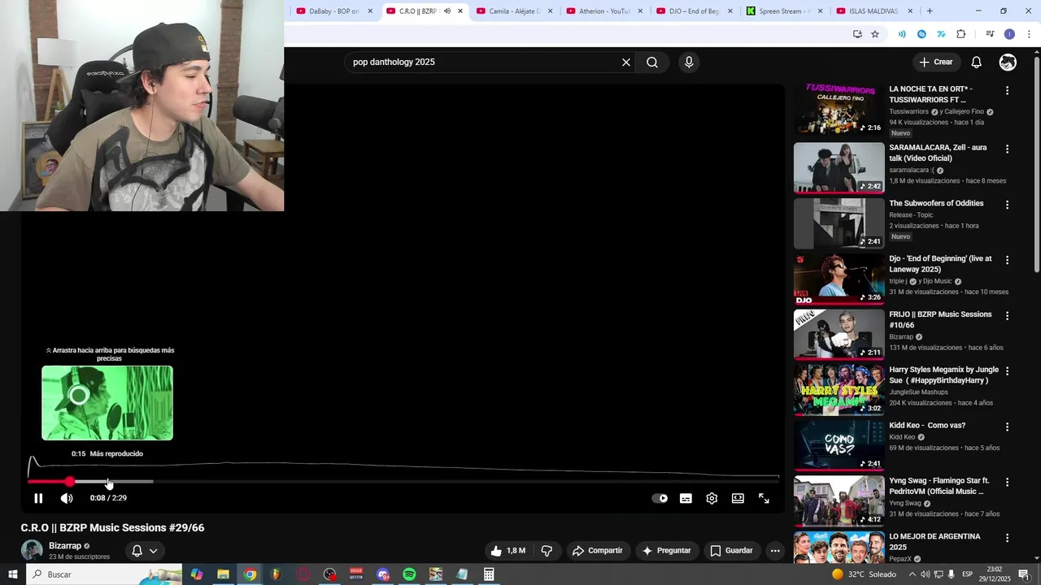Dislike the video
This screenshot has width=1041, height=585.
point(547,550)
